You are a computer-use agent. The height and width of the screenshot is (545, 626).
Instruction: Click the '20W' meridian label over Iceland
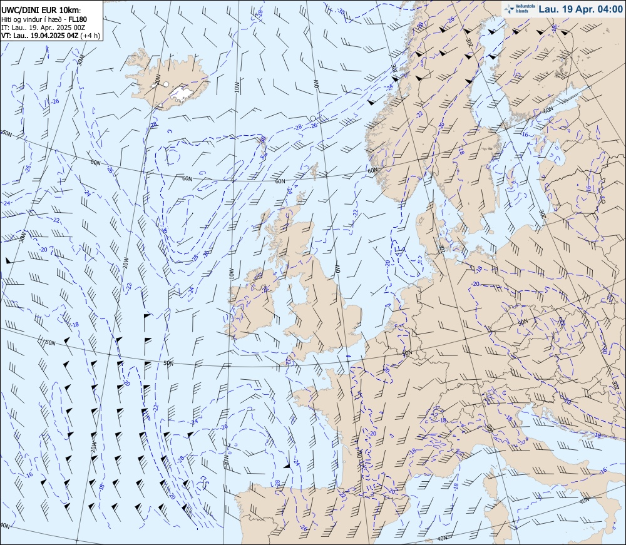[x=157, y=79]
